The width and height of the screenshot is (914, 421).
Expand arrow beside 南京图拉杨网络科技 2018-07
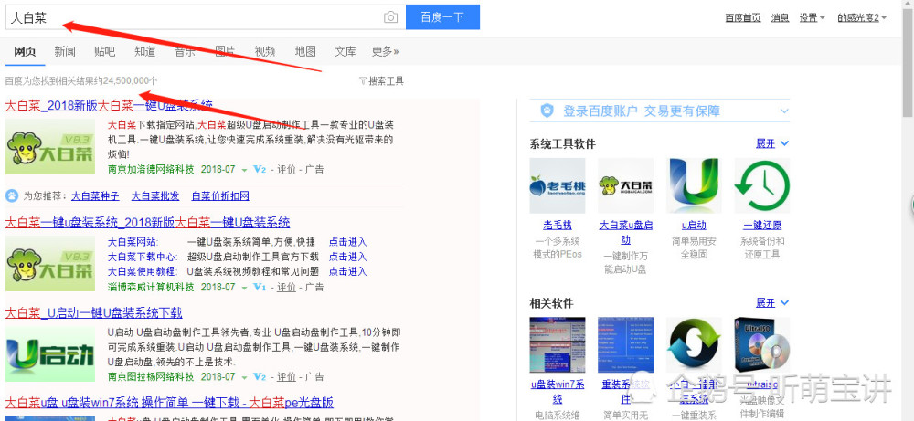pyautogui.click(x=244, y=377)
